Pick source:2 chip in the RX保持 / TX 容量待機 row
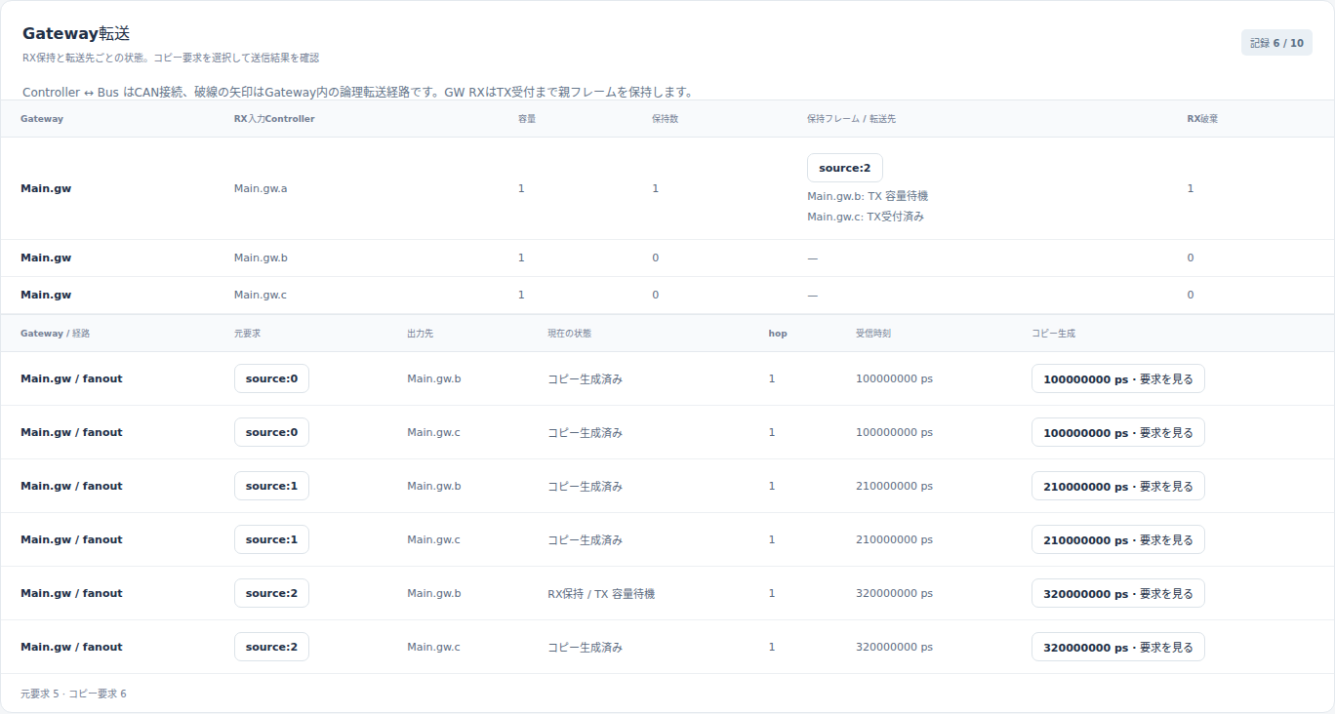This screenshot has height=714, width=1335. pyautogui.click(x=271, y=593)
